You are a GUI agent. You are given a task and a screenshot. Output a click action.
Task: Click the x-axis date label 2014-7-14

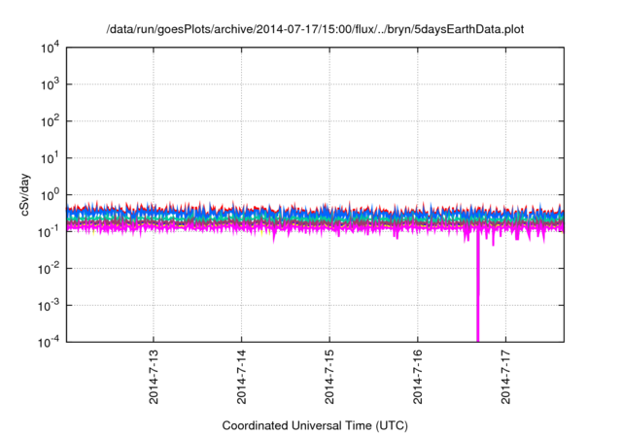pyautogui.click(x=242, y=377)
